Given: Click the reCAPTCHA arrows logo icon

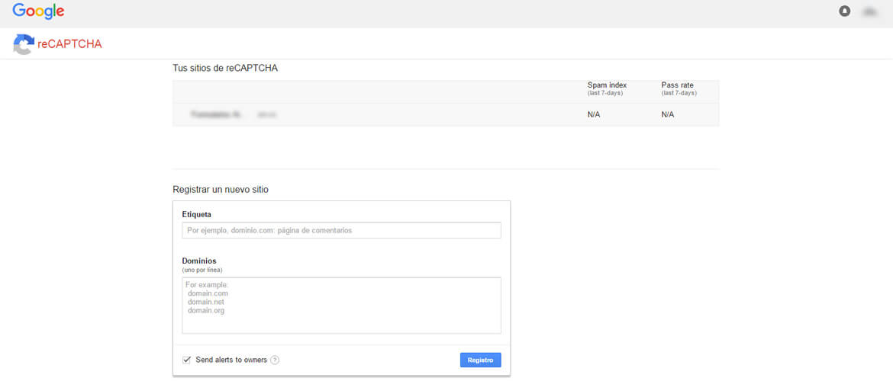Looking at the screenshot, I should pos(24,44).
